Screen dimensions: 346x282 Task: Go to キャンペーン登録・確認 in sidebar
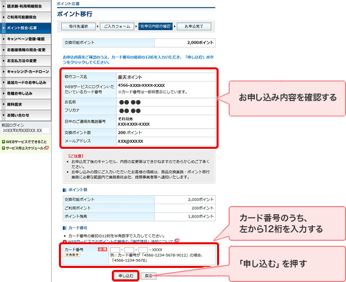26,39
